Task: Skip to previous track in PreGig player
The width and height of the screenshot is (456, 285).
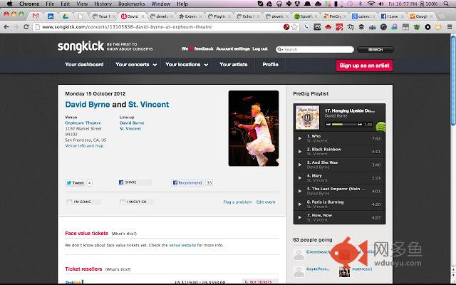Action: [x=328, y=125]
